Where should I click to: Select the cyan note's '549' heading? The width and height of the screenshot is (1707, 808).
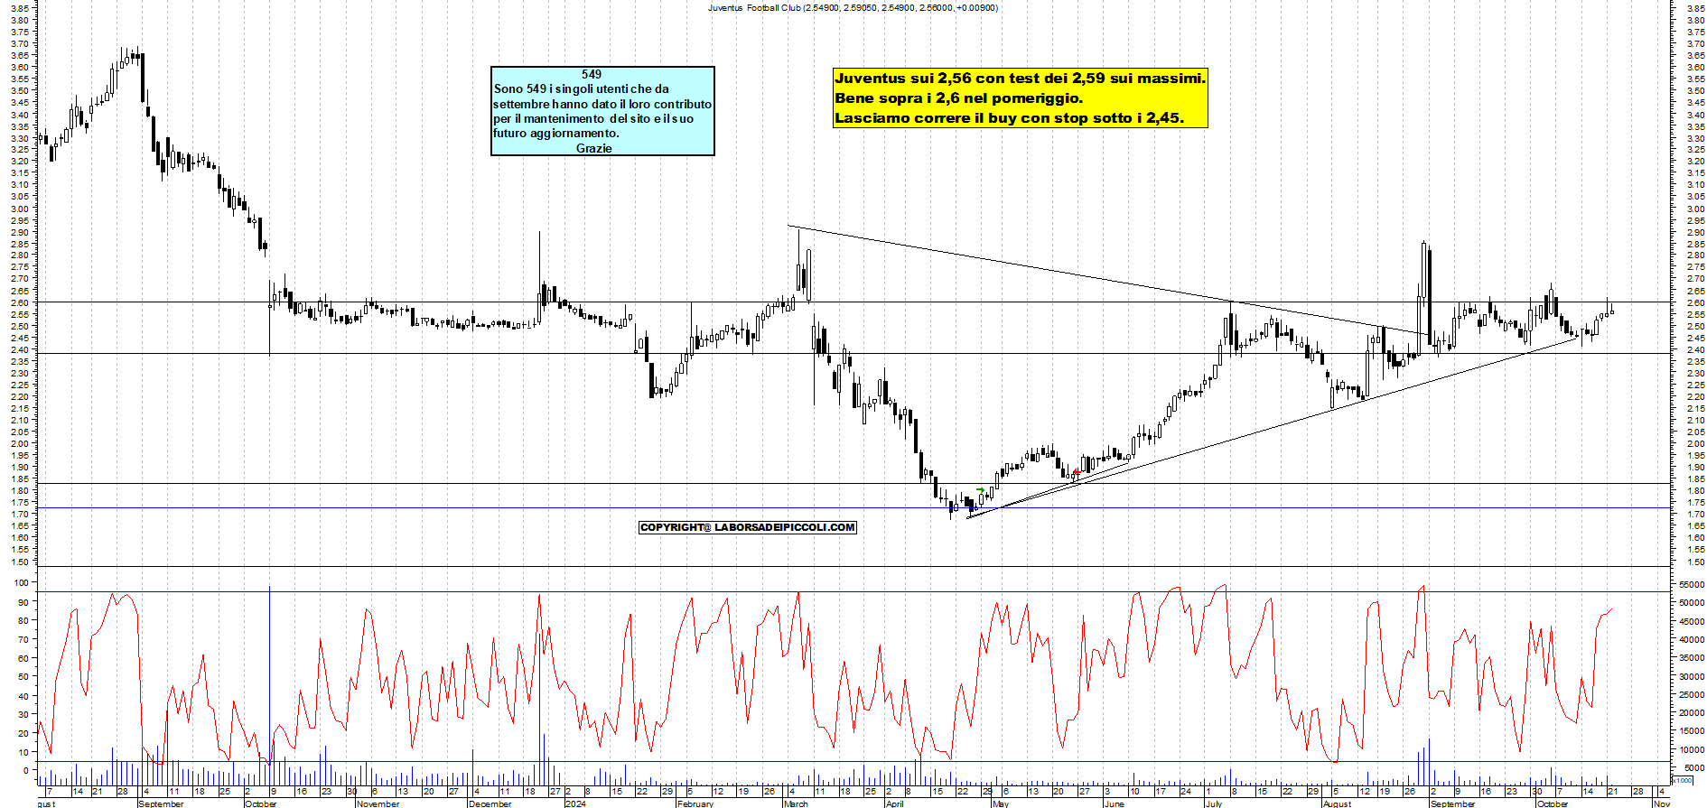point(592,74)
